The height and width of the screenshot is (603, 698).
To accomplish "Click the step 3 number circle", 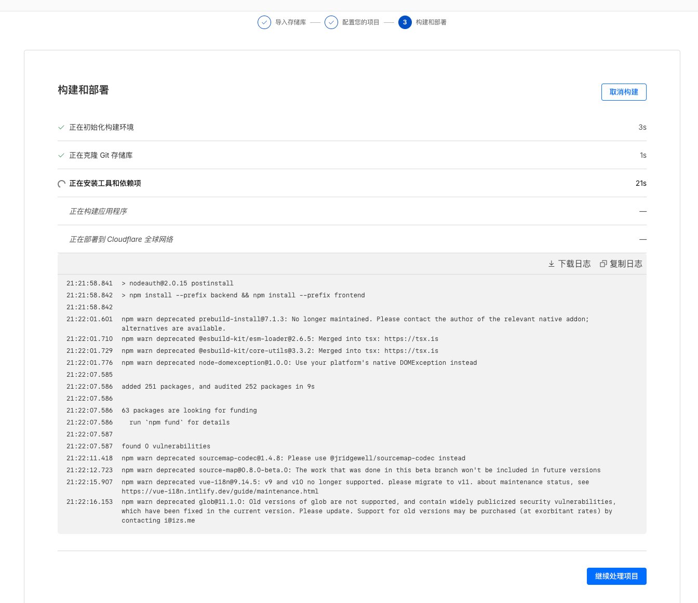I will click(405, 22).
